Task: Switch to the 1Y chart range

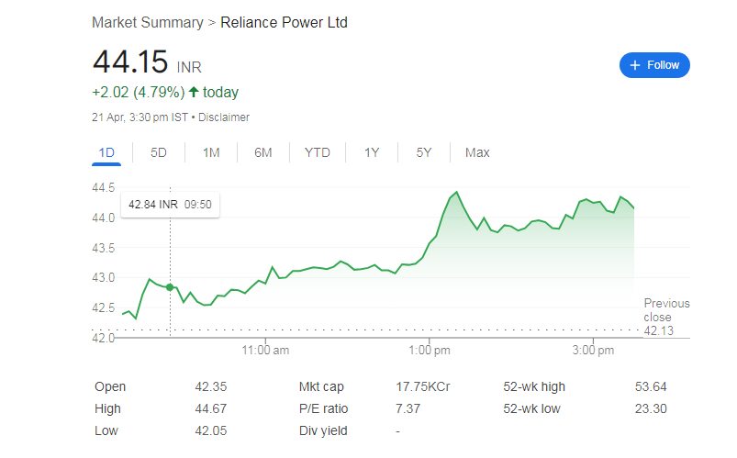Action: pos(372,153)
